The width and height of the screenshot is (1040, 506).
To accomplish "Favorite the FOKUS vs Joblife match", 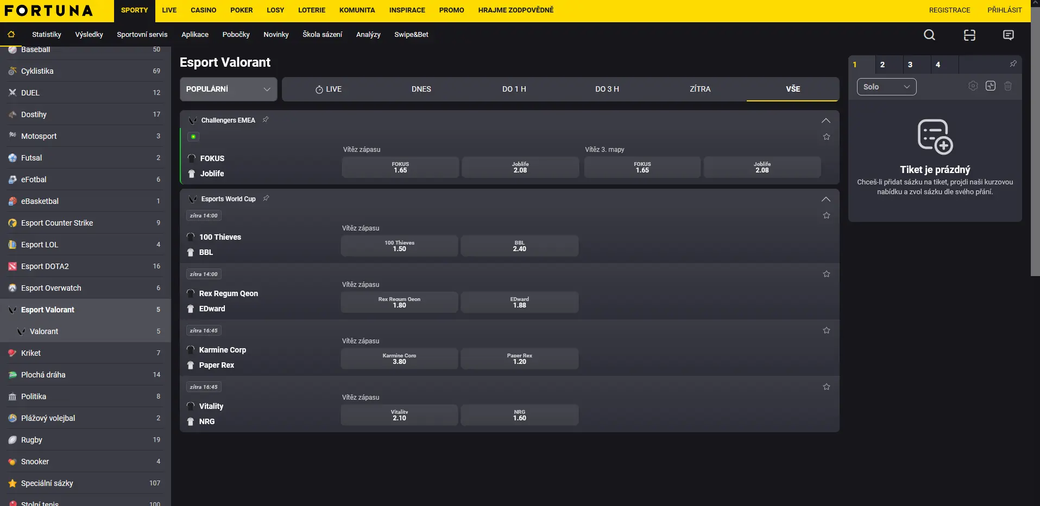I will coord(827,137).
